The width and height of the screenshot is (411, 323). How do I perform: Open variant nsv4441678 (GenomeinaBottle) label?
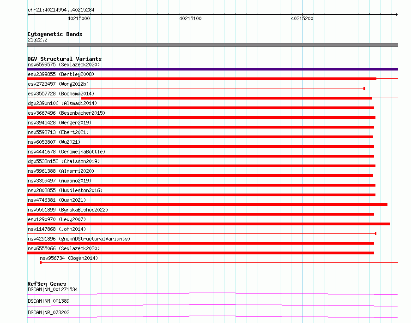tap(66, 152)
